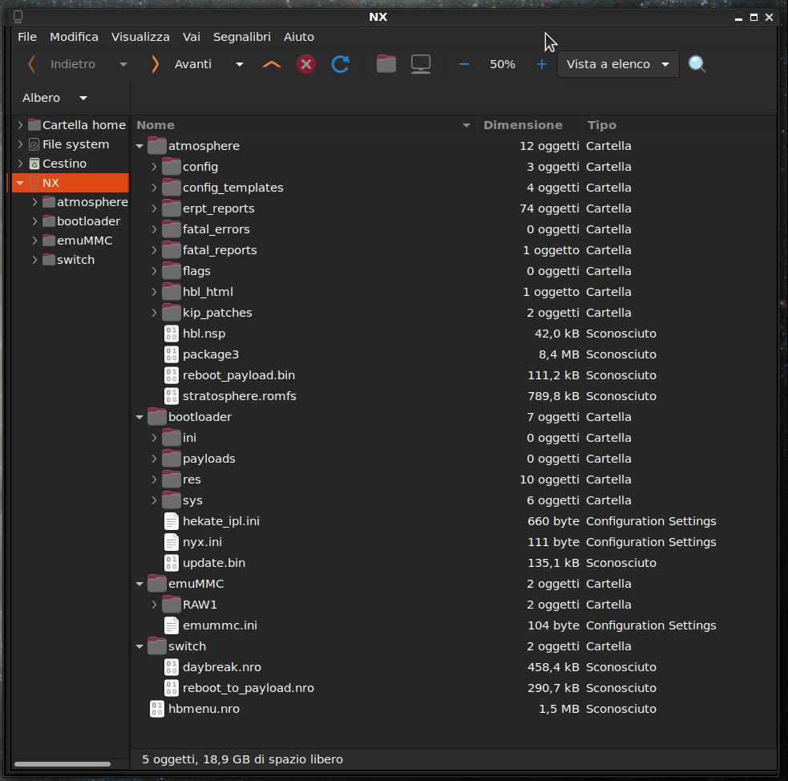Expand the erpt_reports folder
Screen dimensions: 788x781
[x=155, y=208]
